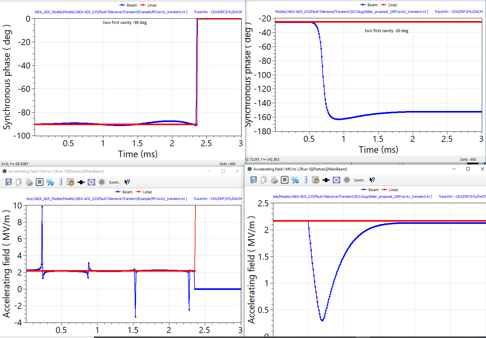486x338 pixels.
Task: Click Copy icon in Run 10 window
Action: [19, 182]
